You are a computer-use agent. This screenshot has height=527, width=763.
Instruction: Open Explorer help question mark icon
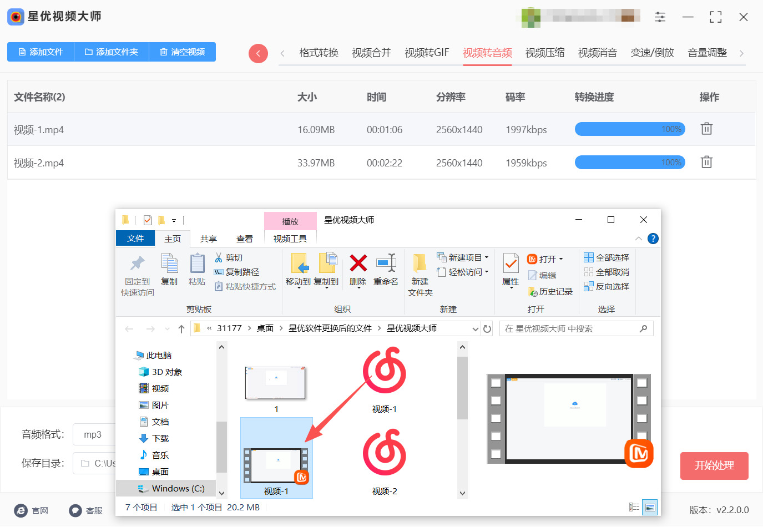point(653,239)
